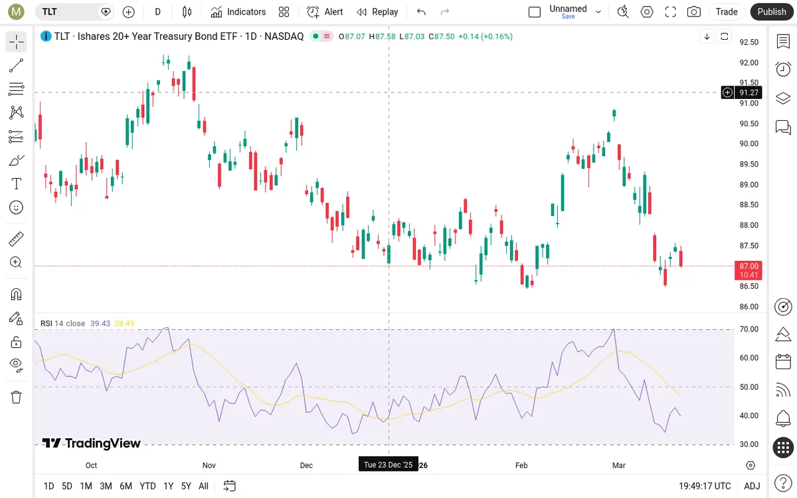Open the chart patterns tool
This screenshot has height=498, width=797.
(17, 112)
